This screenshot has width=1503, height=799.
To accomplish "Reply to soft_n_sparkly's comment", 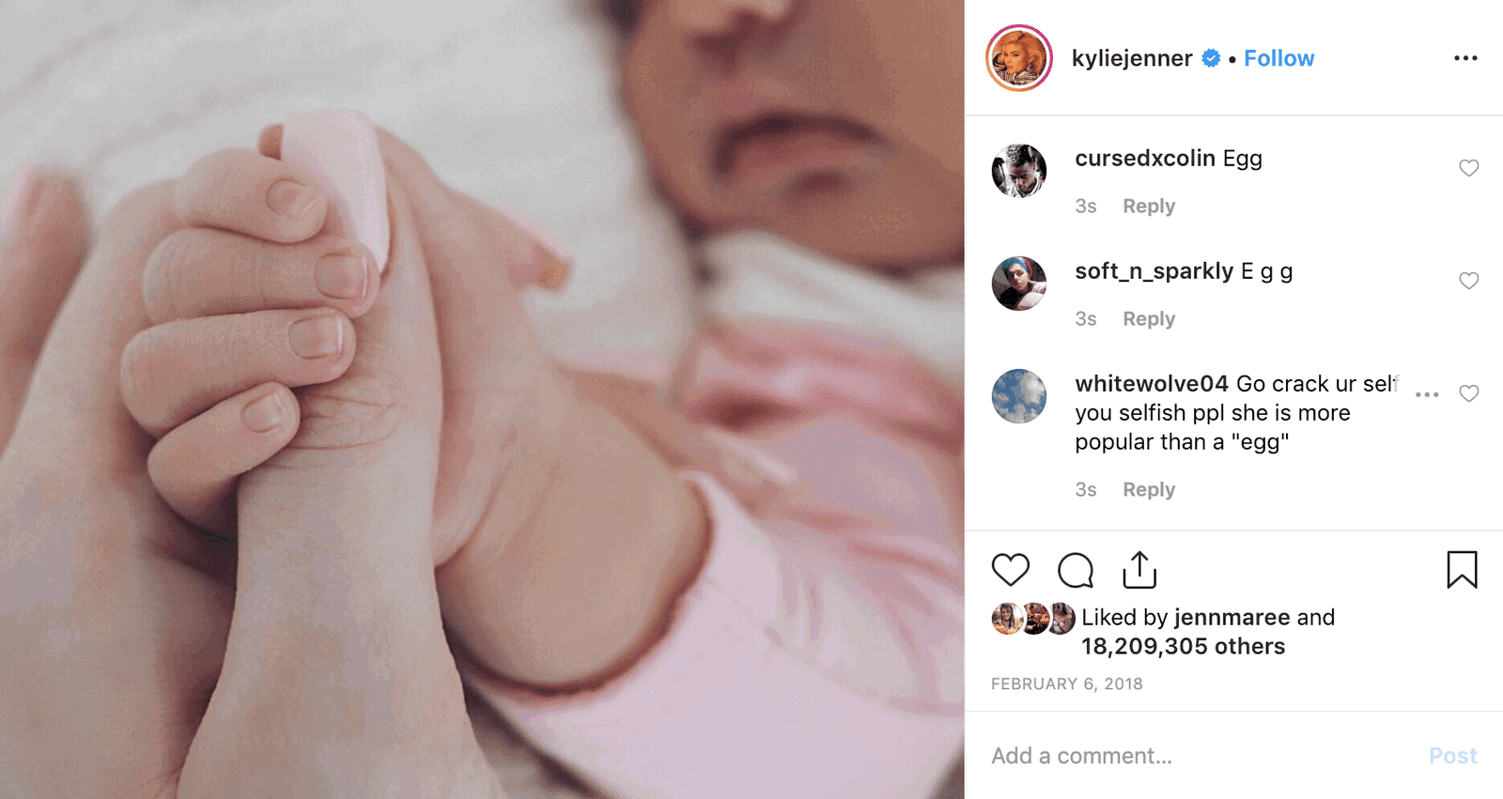I will 1149,318.
